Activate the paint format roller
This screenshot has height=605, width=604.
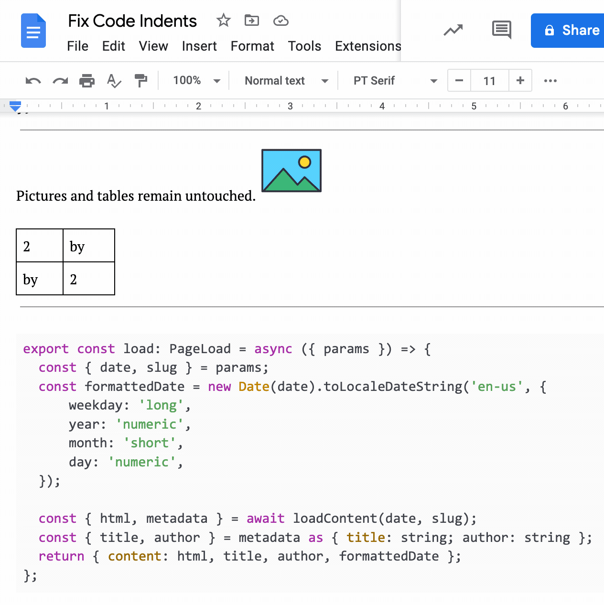pos(141,81)
